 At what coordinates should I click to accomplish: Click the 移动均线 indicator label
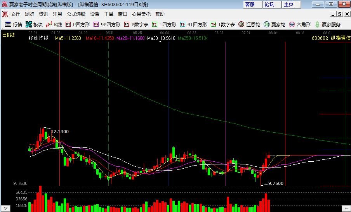coord(38,38)
